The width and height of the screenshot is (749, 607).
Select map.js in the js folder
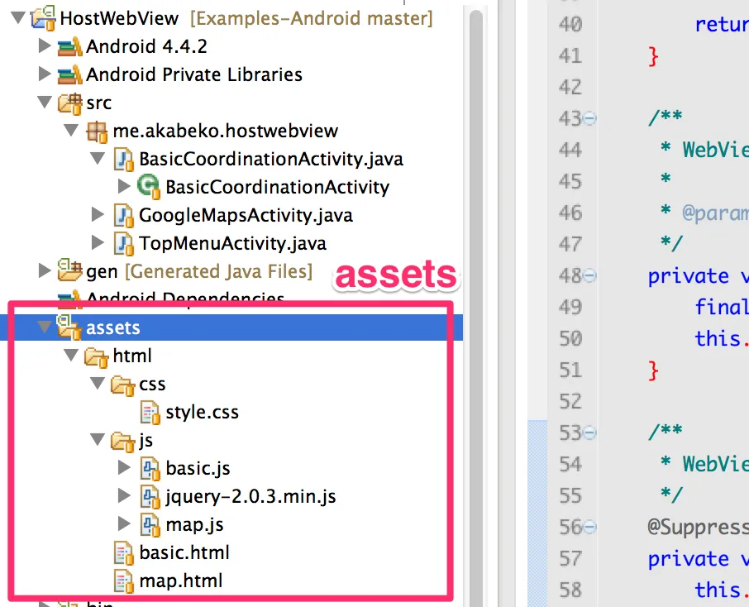(194, 524)
